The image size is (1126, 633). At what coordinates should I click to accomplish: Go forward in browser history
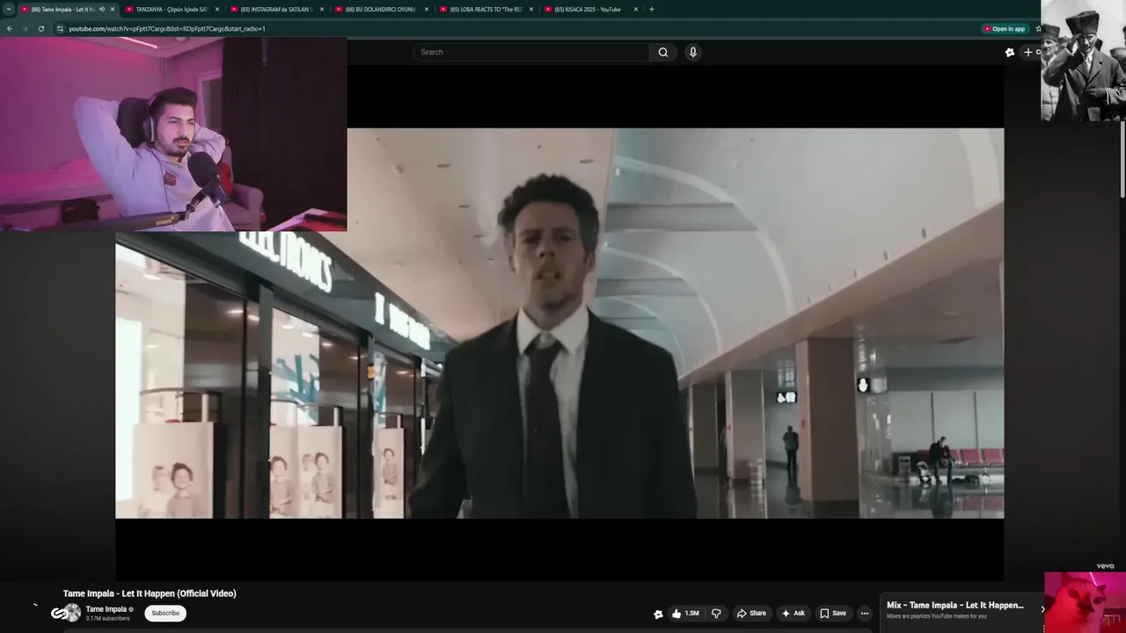click(x=25, y=29)
